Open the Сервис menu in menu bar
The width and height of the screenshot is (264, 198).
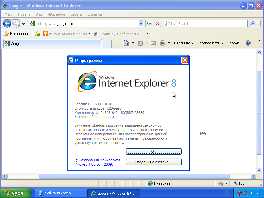(x=76, y=14)
